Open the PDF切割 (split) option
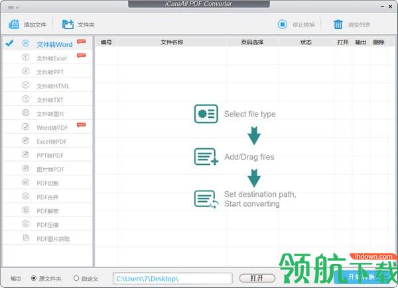The width and height of the screenshot is (398, 288). [48, 183]
